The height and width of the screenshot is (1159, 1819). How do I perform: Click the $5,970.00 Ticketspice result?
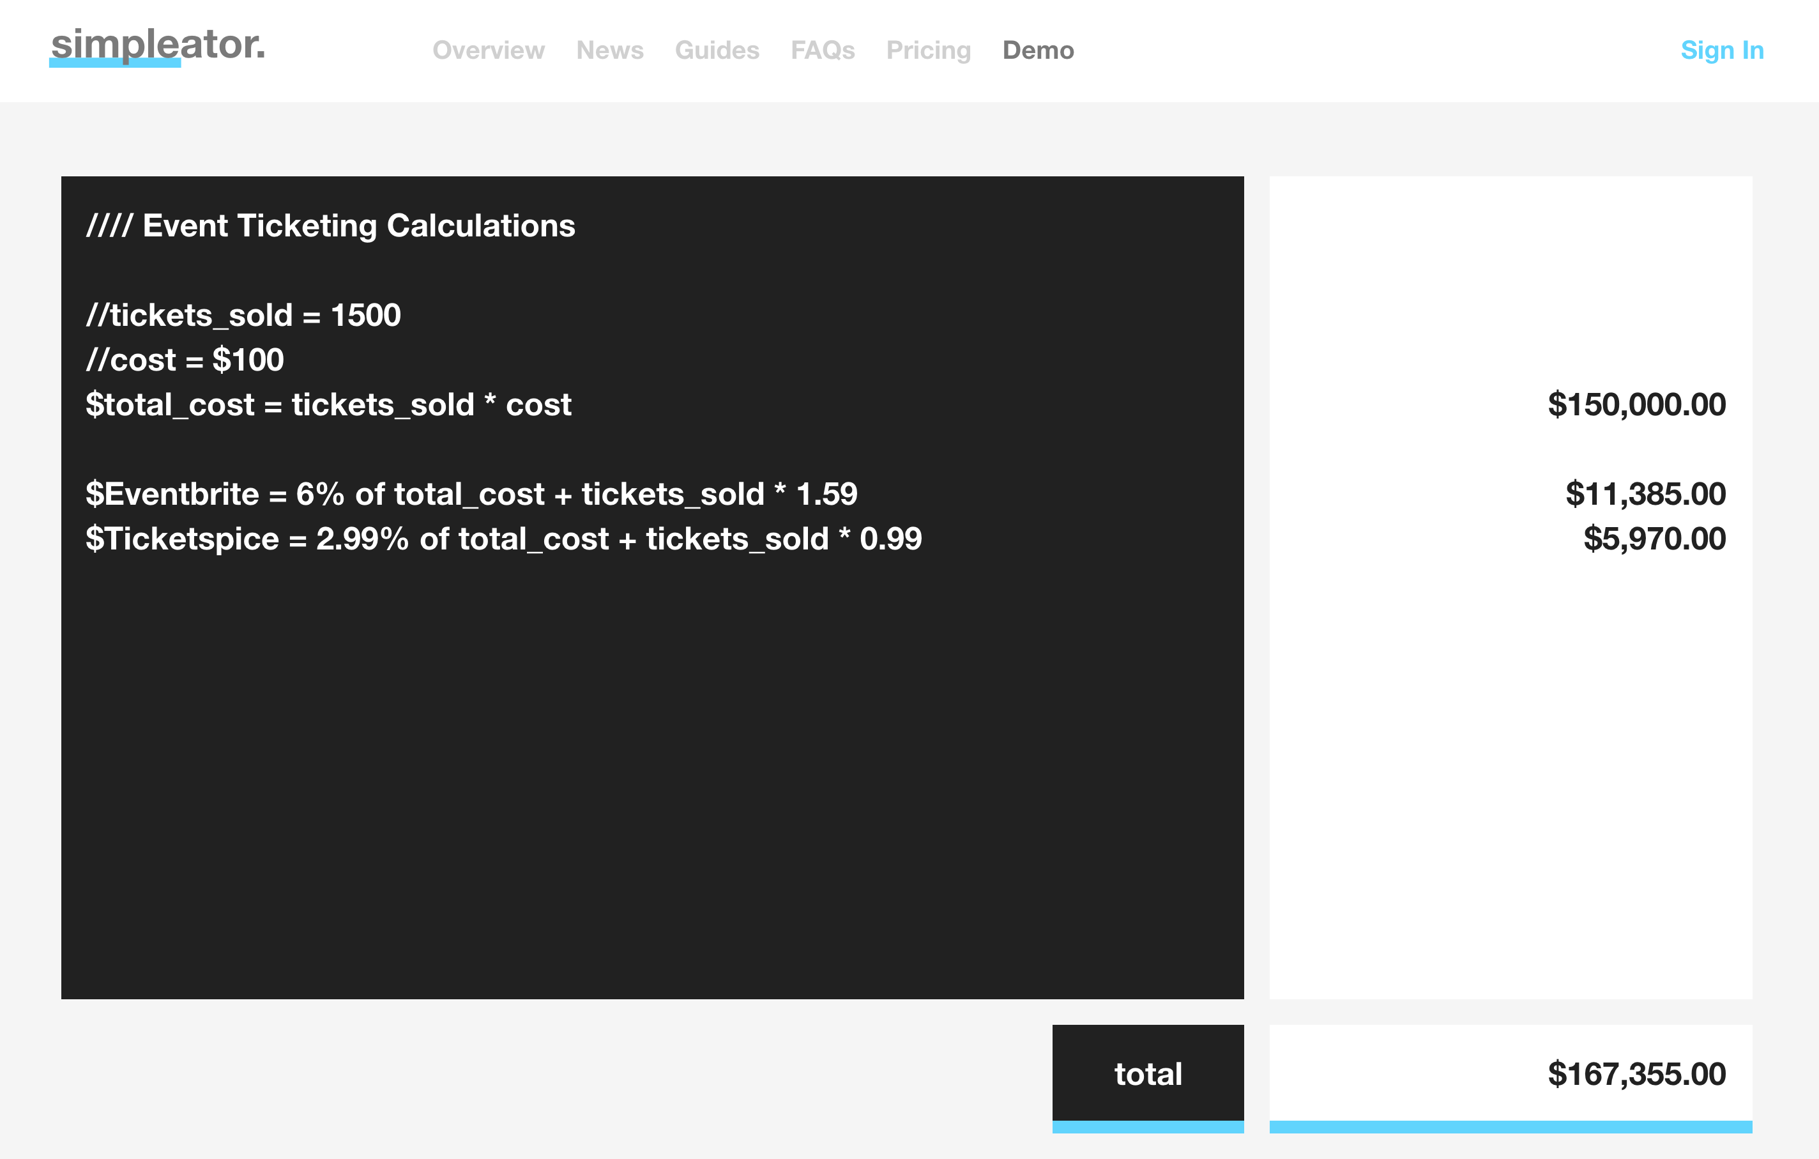point(1654,539)
